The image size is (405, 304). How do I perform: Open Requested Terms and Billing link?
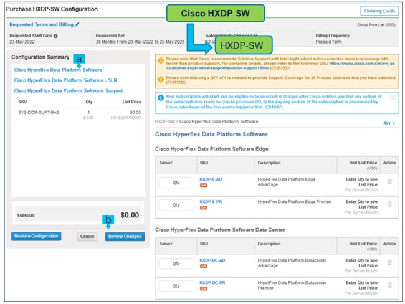(41, 24)
